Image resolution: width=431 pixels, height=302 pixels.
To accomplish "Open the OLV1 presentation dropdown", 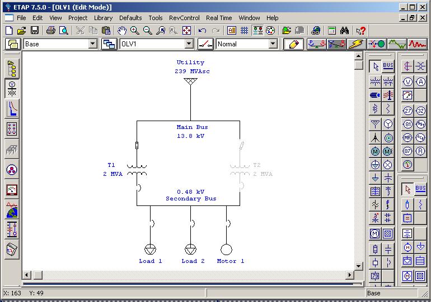I will pos(189,44).
